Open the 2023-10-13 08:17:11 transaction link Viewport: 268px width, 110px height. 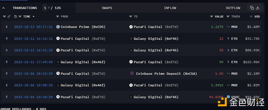coord(33,27)
